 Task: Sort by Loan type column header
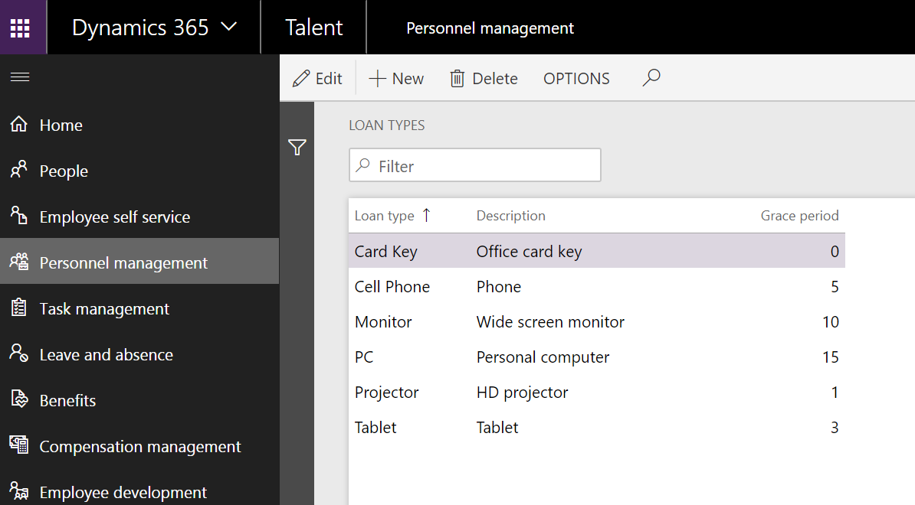(x=384, y=216)
